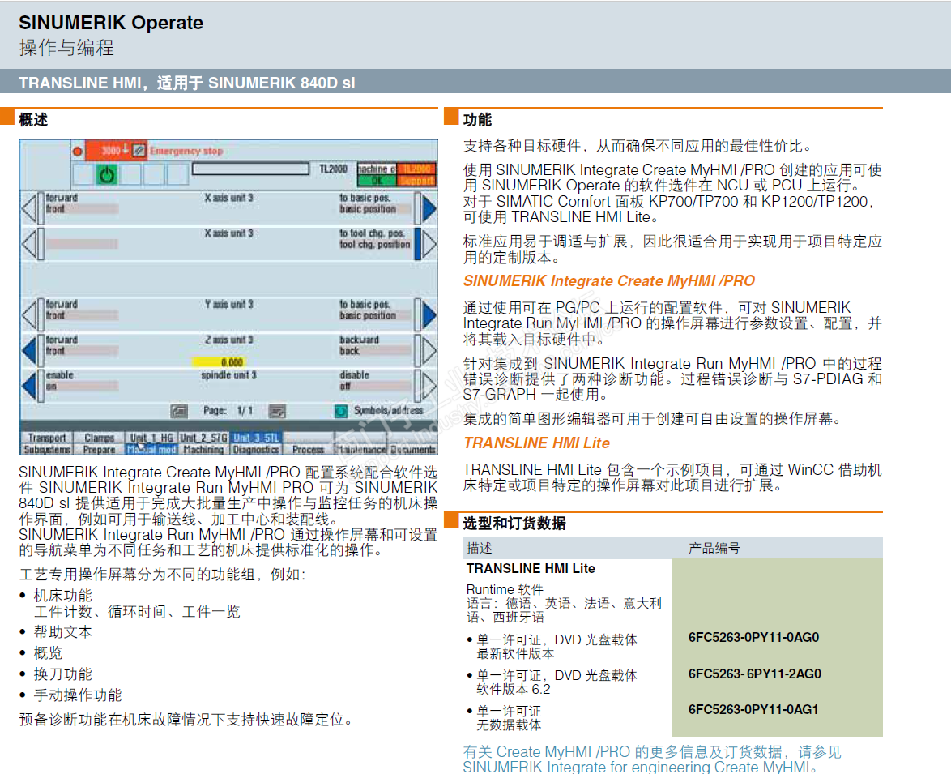Click the 帮助文本 bullet item
951x774 pixels.
[x=63, y=632]
